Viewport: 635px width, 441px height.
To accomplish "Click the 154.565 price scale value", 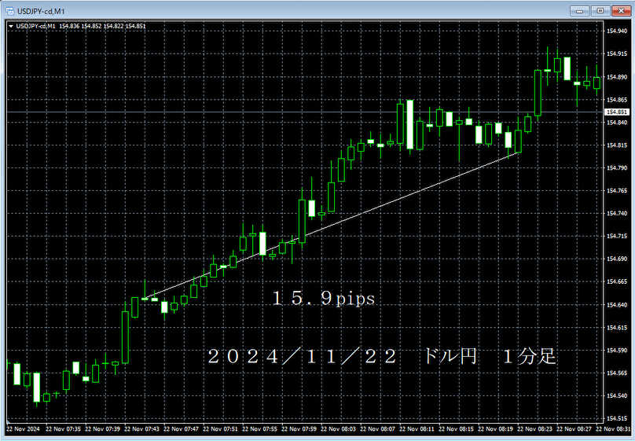I will [x=617, y=373].
